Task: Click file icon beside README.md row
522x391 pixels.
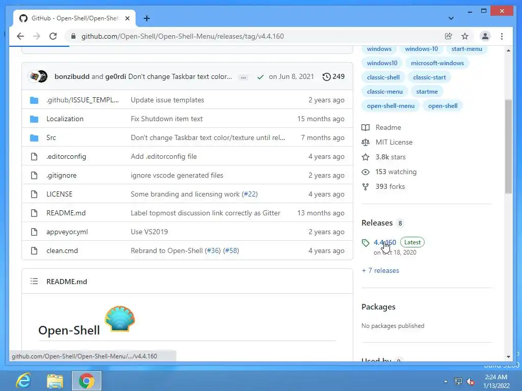Action: 34,213
